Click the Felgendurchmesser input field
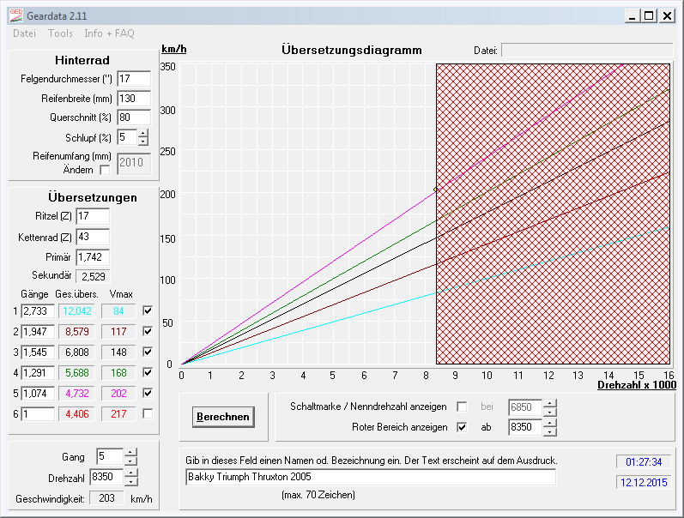The height and width of the screenshot is (518, 684). (133, 79)
